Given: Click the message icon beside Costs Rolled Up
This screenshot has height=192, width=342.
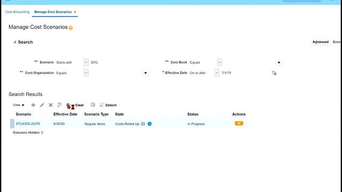Looking at the screenshot, I should click(x=143, y=124).
